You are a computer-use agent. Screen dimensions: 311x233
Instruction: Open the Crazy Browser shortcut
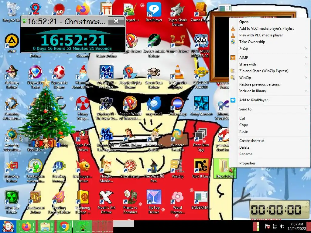pos(201,106)
